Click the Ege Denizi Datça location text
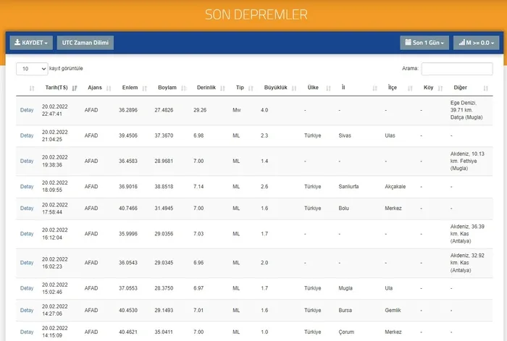507x341 pixels. (466, 110)
